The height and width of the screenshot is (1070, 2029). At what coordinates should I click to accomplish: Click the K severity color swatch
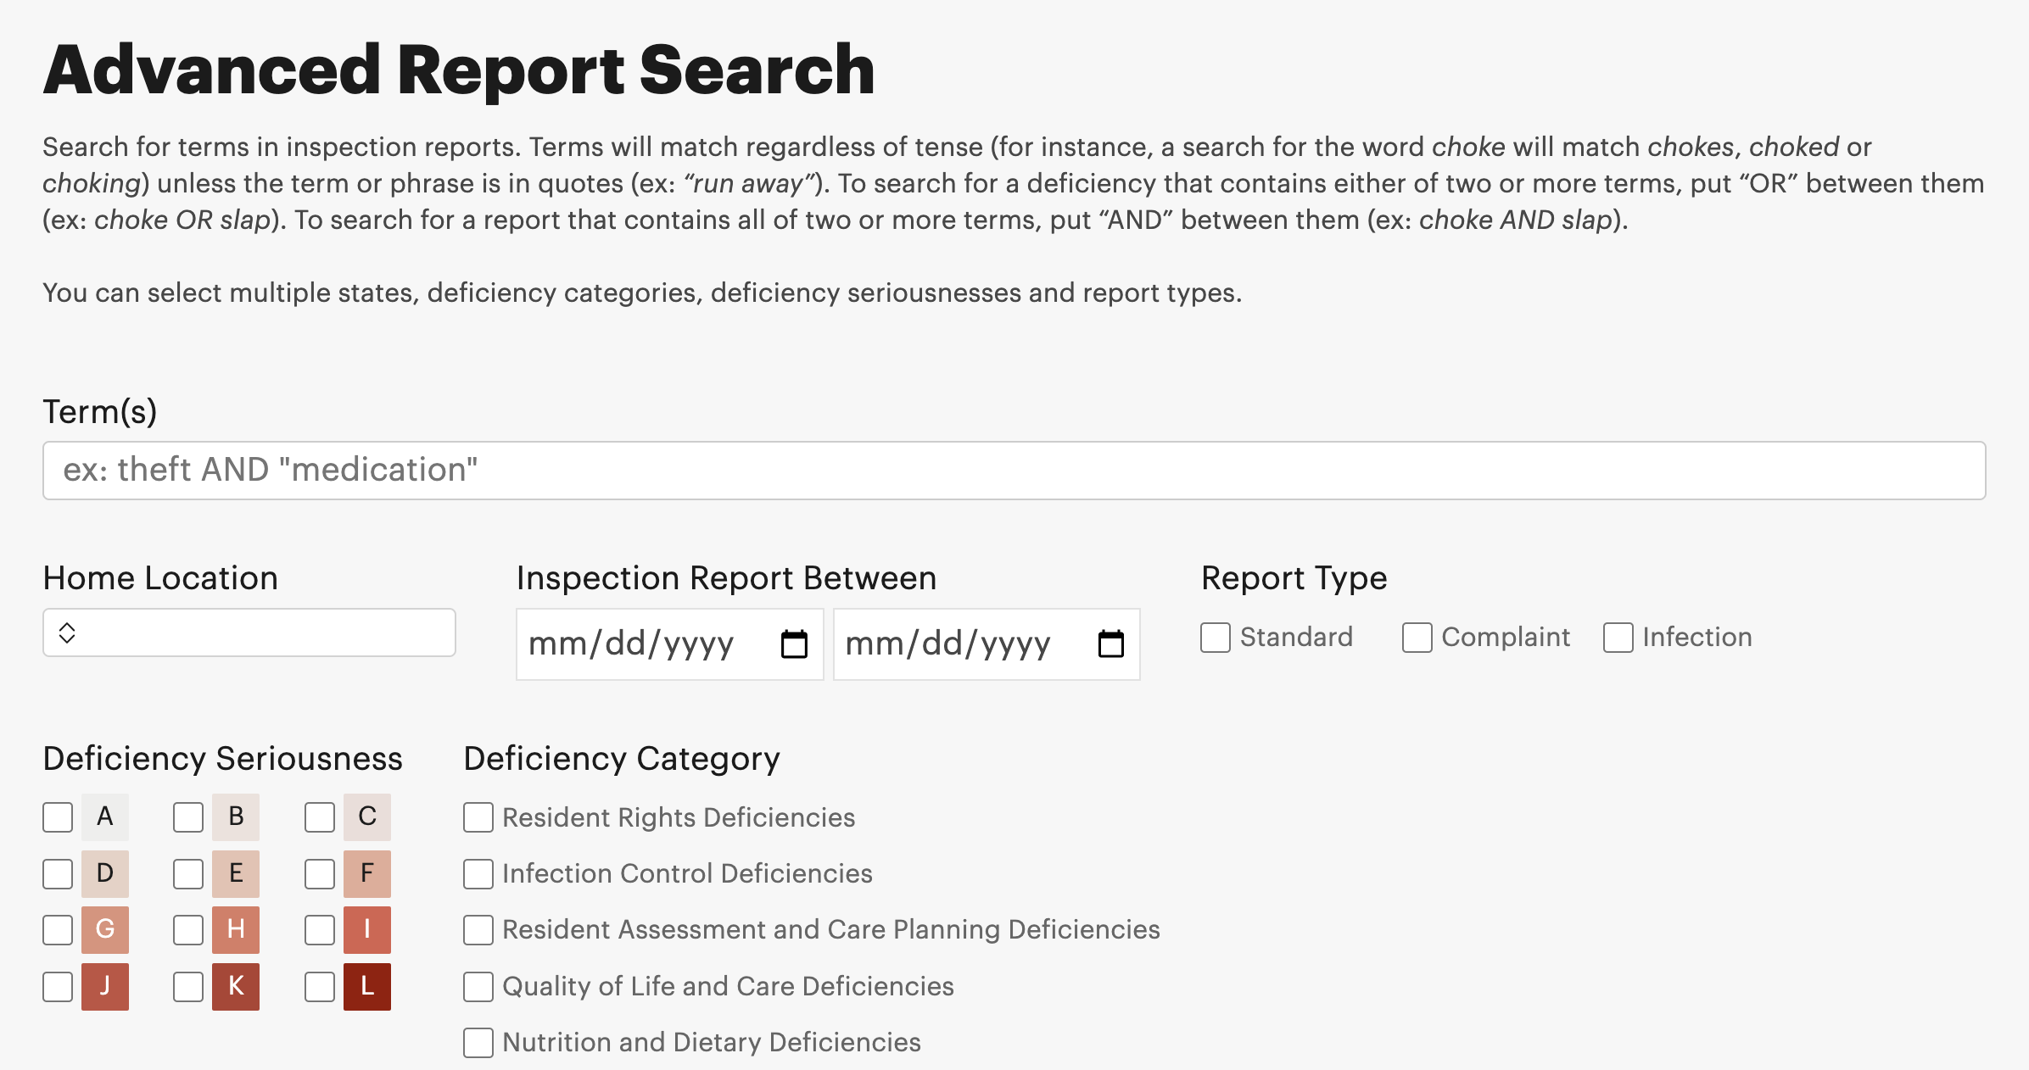point(236,986)
